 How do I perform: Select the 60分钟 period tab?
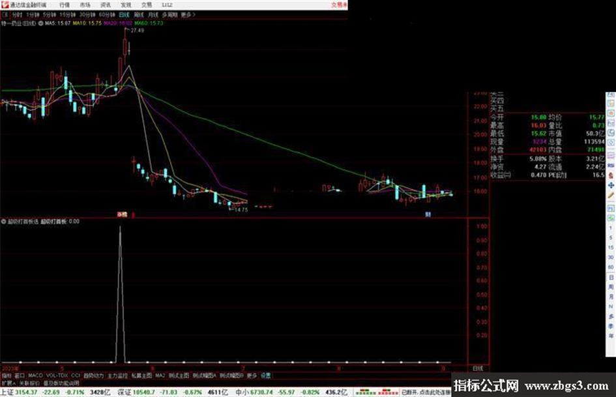(x=108, y=15)
